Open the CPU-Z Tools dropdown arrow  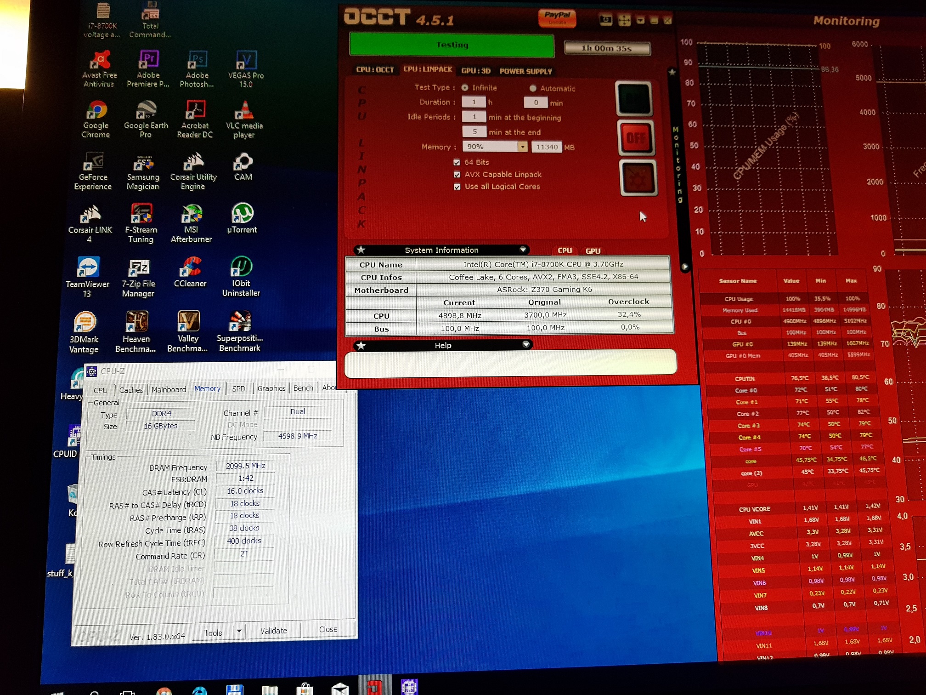pos(239,632)
